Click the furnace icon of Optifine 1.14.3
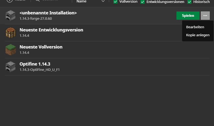The image size is (214, 126). 10,67
